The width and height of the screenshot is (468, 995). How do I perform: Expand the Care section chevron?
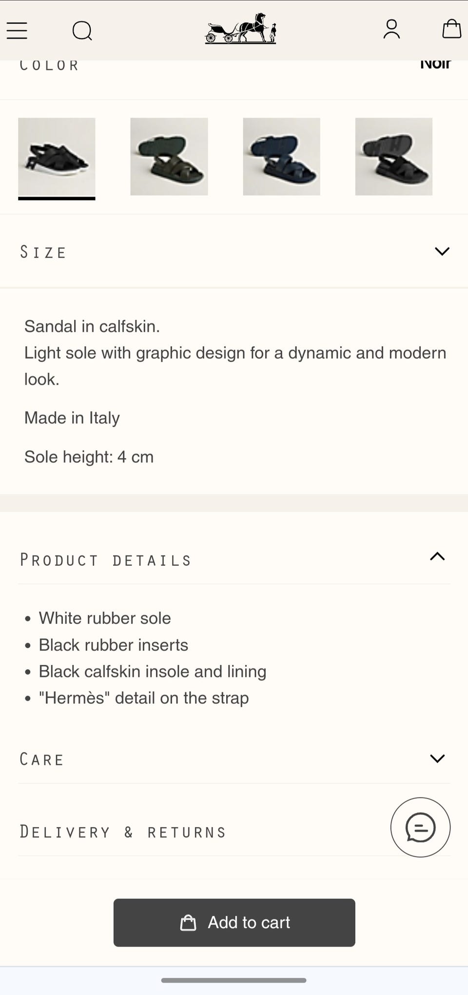tap(437, 758)
